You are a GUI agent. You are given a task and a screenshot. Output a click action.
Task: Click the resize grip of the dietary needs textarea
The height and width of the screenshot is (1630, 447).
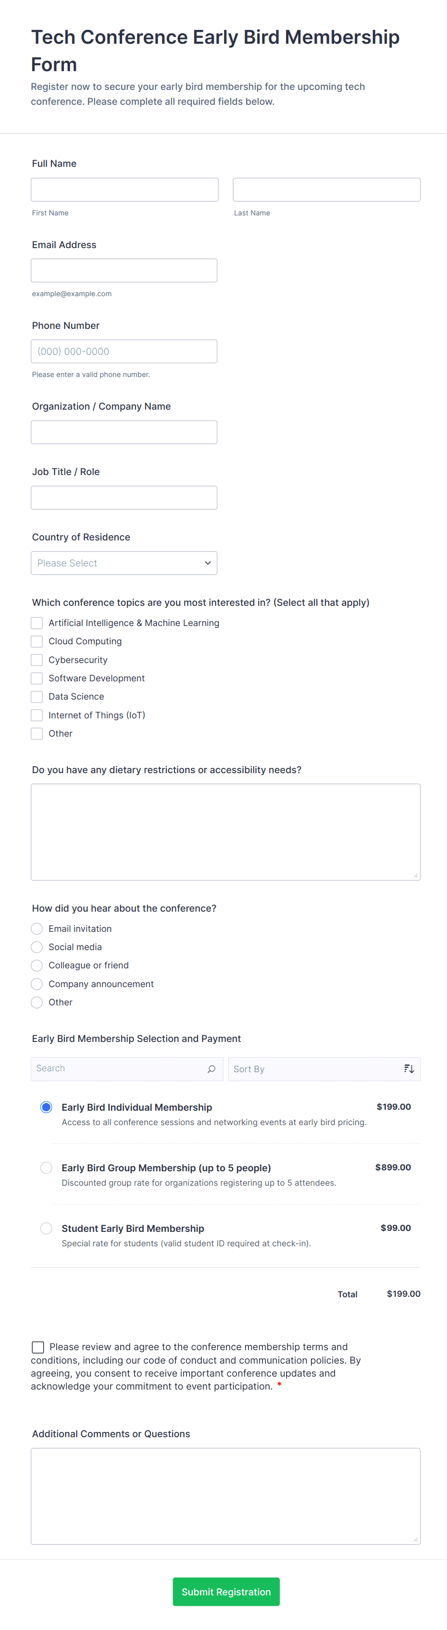(x=416, y=877)
